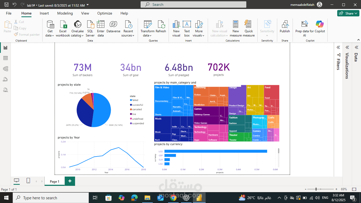This screenshot has width=361, height=203.
Task: Click the Undo arrow icon
Action: (x=15, y=5)
